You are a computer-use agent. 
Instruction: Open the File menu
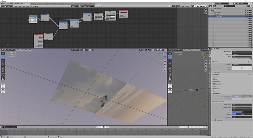(x=4, y=4)
